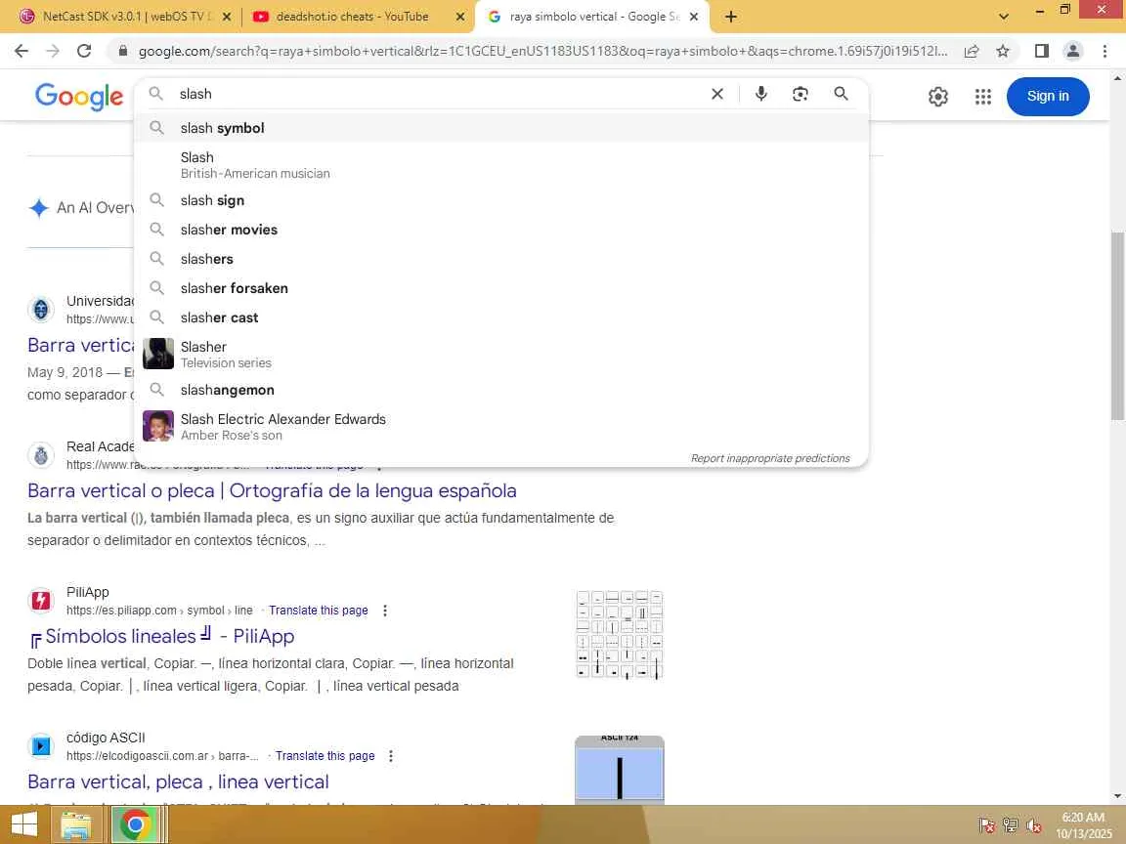Bookmark this page with the star icon
The height and width of the screenshot is (844, 1126).
(1003, 51)
